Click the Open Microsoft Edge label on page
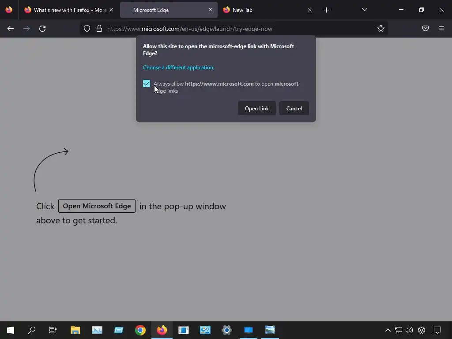 tap(97, 206)
